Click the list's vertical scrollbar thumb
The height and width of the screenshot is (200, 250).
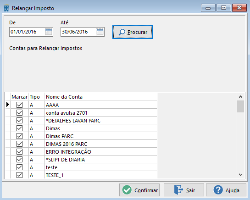pos(240,106)
